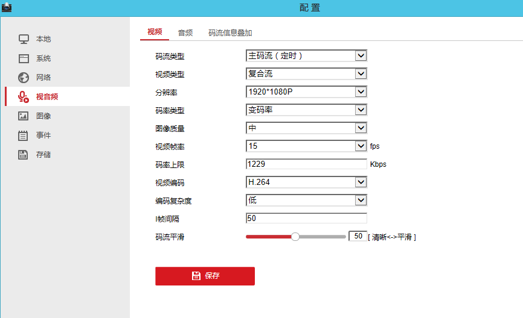Viewport: 523px width, 318px height.
Task: Click the 码流类型 label
Action: (x=170, y=57)
